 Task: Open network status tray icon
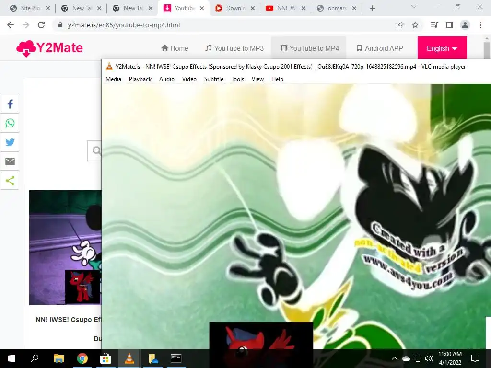pos(418,358)
